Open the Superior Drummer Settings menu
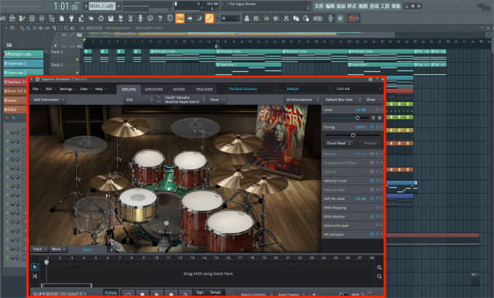This screenshot has width=494, height=298. pyautogui.click(x=67, y=89)
